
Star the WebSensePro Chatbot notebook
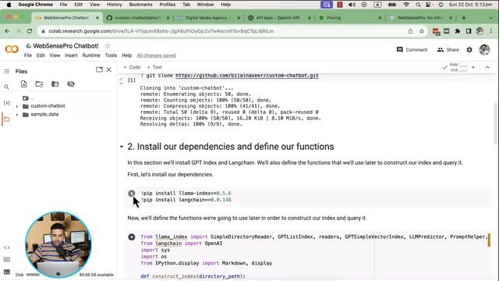click(x=108, y=45)
